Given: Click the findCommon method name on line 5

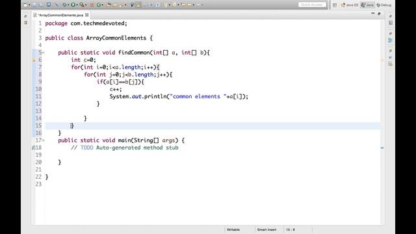Looking at the screenshot, I should 135,53.
